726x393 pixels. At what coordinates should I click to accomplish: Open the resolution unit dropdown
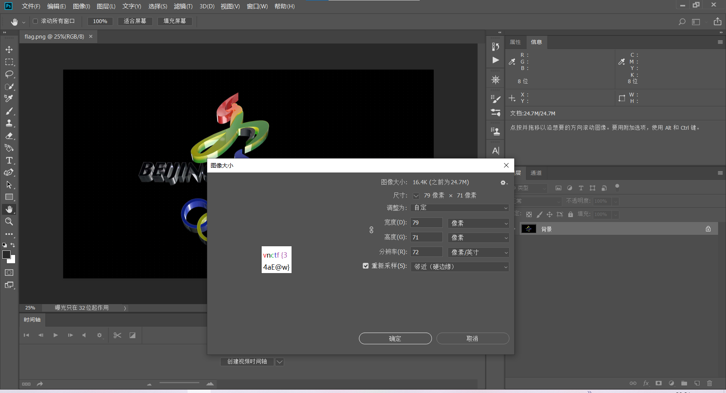coord(478,252)
